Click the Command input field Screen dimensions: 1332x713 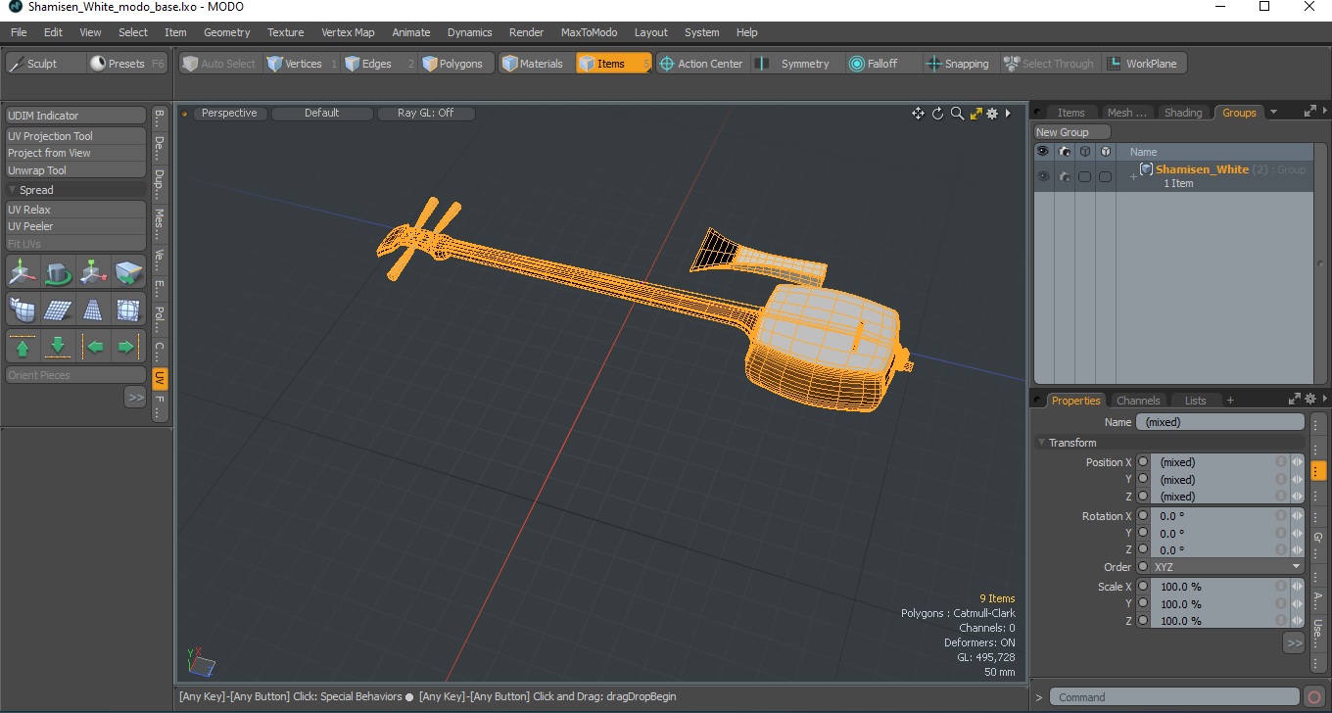pyautogui.click(x=1175, y=697)
